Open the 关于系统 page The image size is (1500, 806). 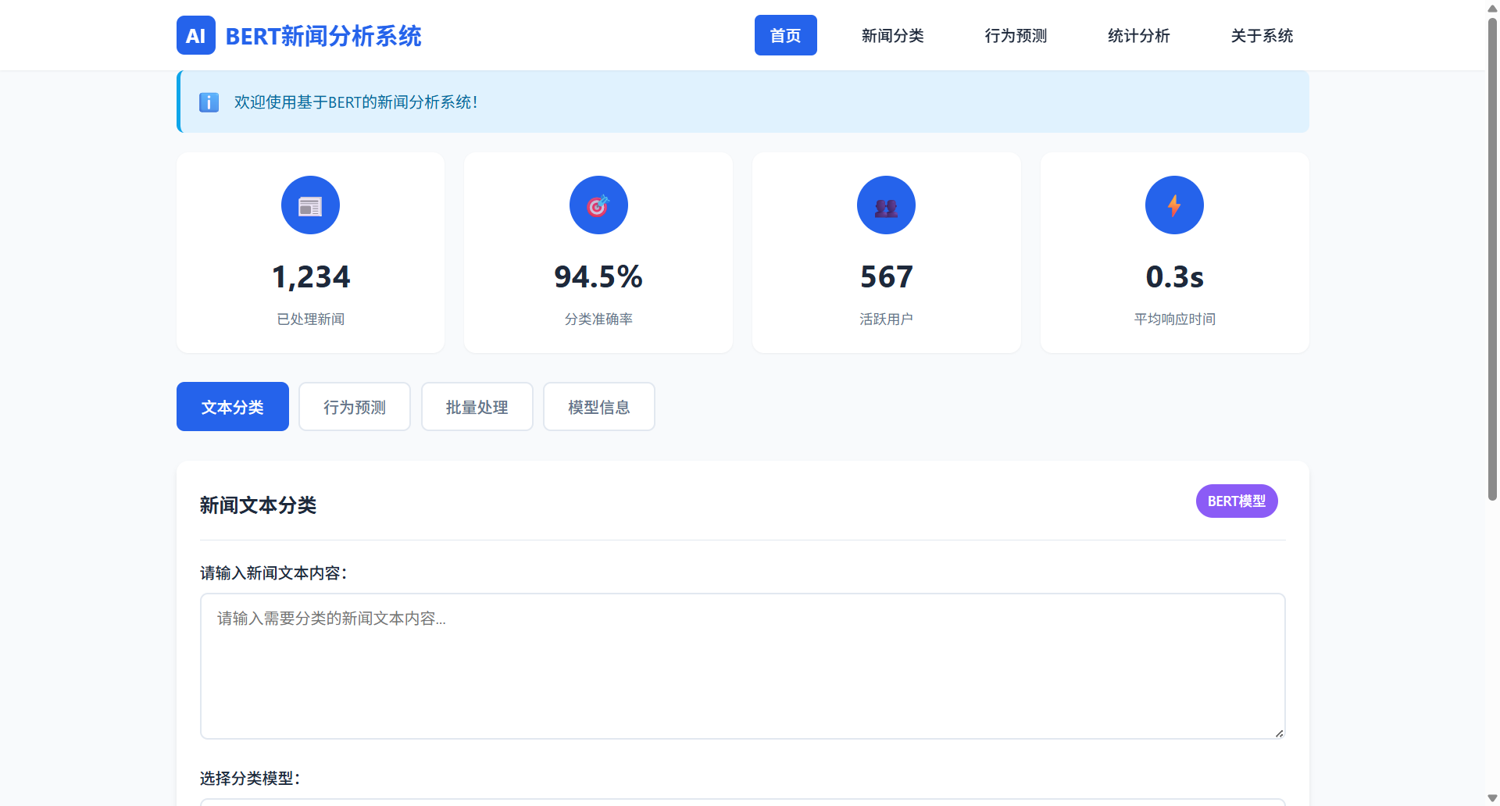click(x=1262, y=36)
